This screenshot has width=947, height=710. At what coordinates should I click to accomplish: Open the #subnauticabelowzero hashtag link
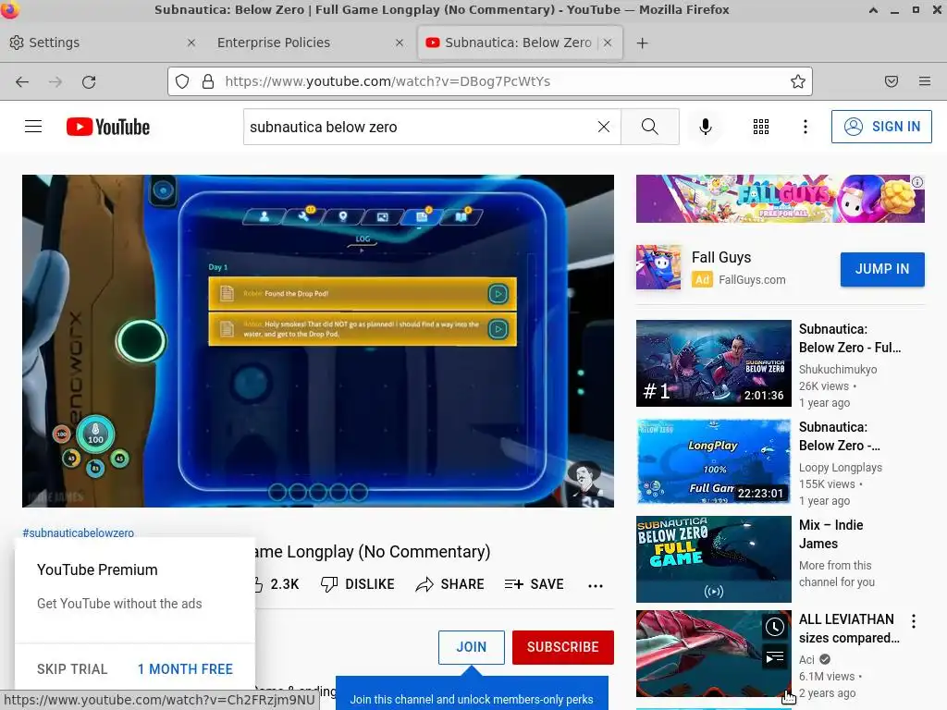coord(78,533)
